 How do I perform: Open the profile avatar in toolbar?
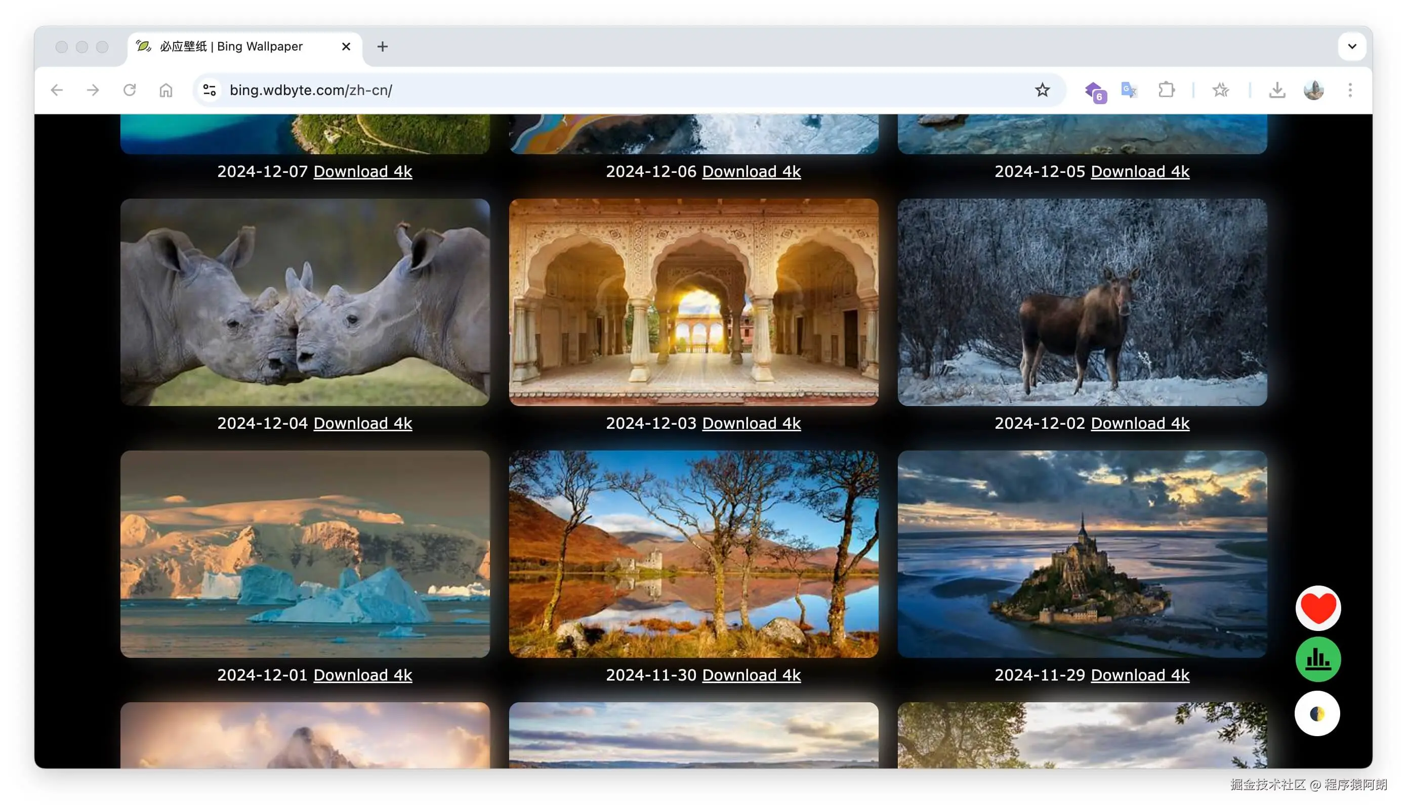coord(1313,90)
